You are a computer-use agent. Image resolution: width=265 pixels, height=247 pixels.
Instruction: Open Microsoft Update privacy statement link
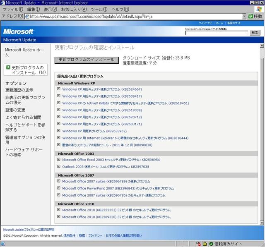pos(29,230)
